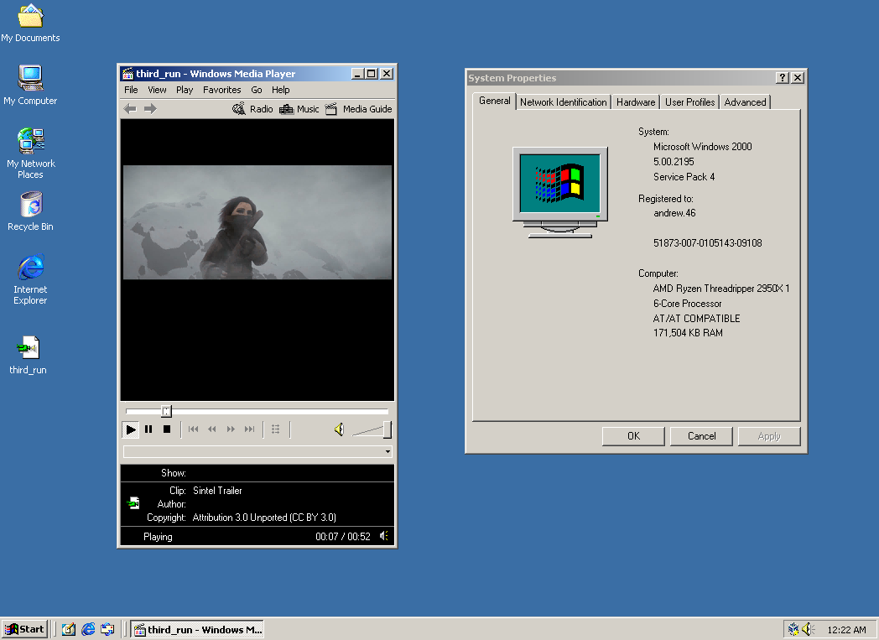Click Show Desktop in quick launch

tap(69, 629)
